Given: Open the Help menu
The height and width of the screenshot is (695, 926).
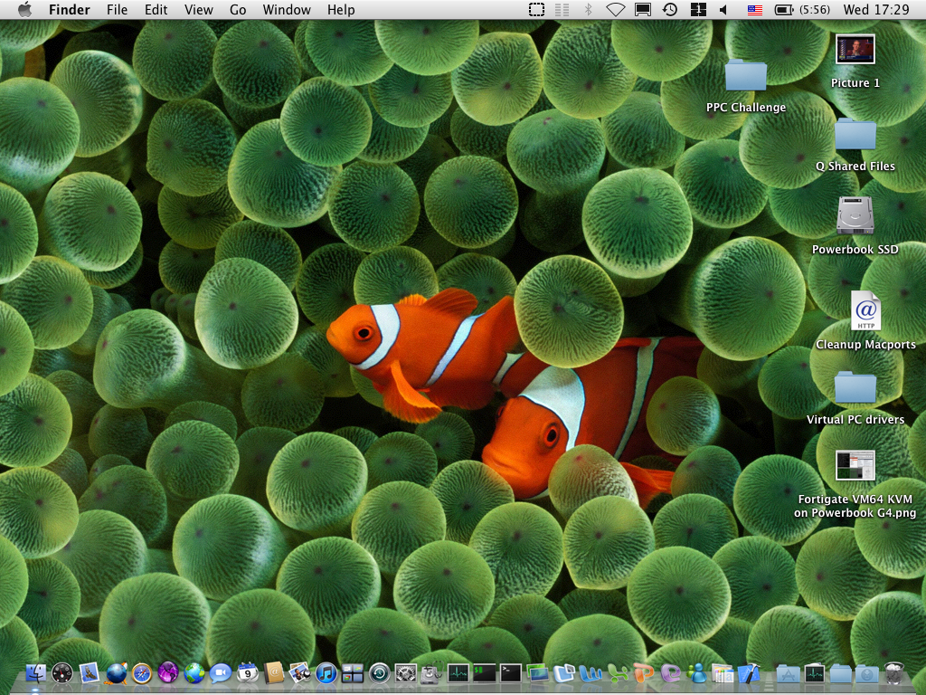Looking at the screenshot, I should [x=341, y=9].
